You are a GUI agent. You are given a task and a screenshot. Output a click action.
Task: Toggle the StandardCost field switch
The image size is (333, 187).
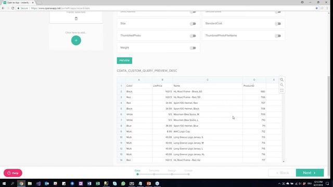278,23
